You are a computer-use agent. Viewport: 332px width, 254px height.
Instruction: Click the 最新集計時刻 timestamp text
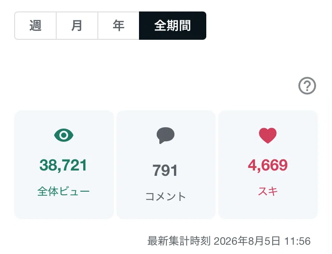[179, 241]
